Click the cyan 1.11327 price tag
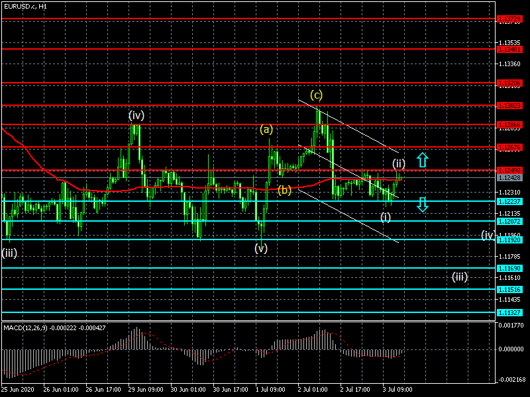Image resolution: width=530 pixels, height=397 pixels. pyautogui.click(x=509, y=312)
